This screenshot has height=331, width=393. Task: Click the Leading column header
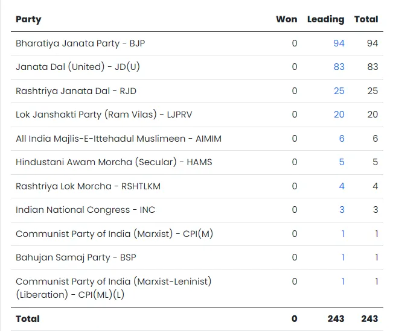pos(325,19)
